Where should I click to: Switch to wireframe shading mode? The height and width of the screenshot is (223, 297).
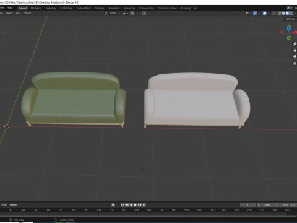[x=280, y=13]
